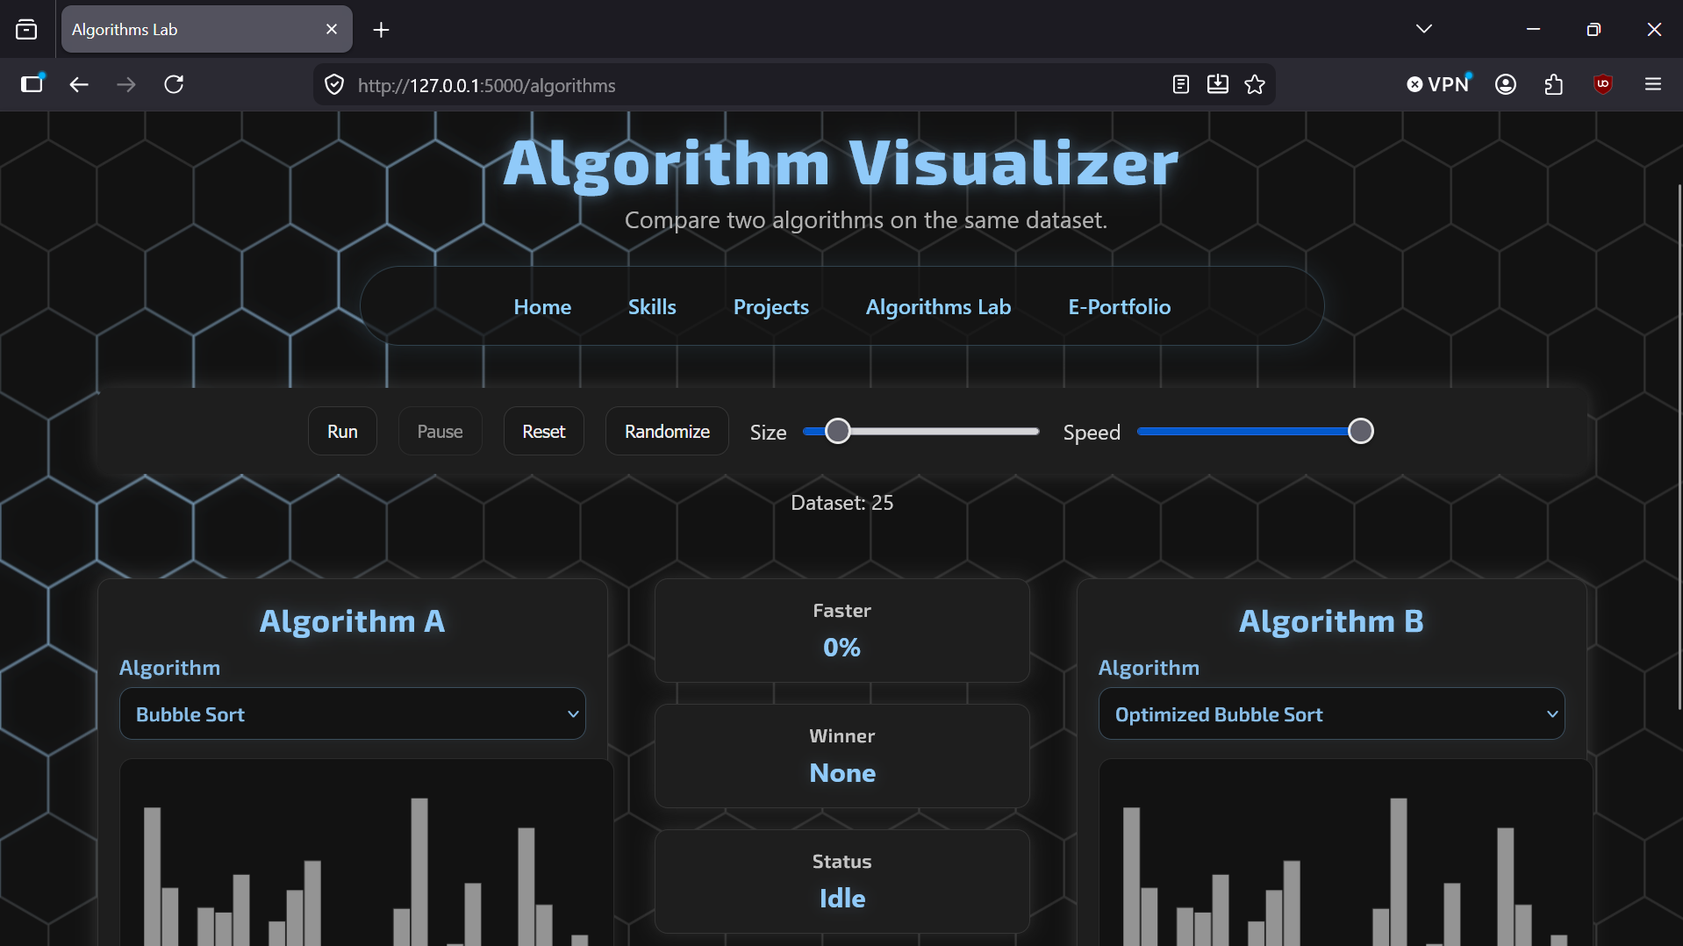Click the 'Algorithm A' panel heading
1683x946 pixels.
[353, 621]
